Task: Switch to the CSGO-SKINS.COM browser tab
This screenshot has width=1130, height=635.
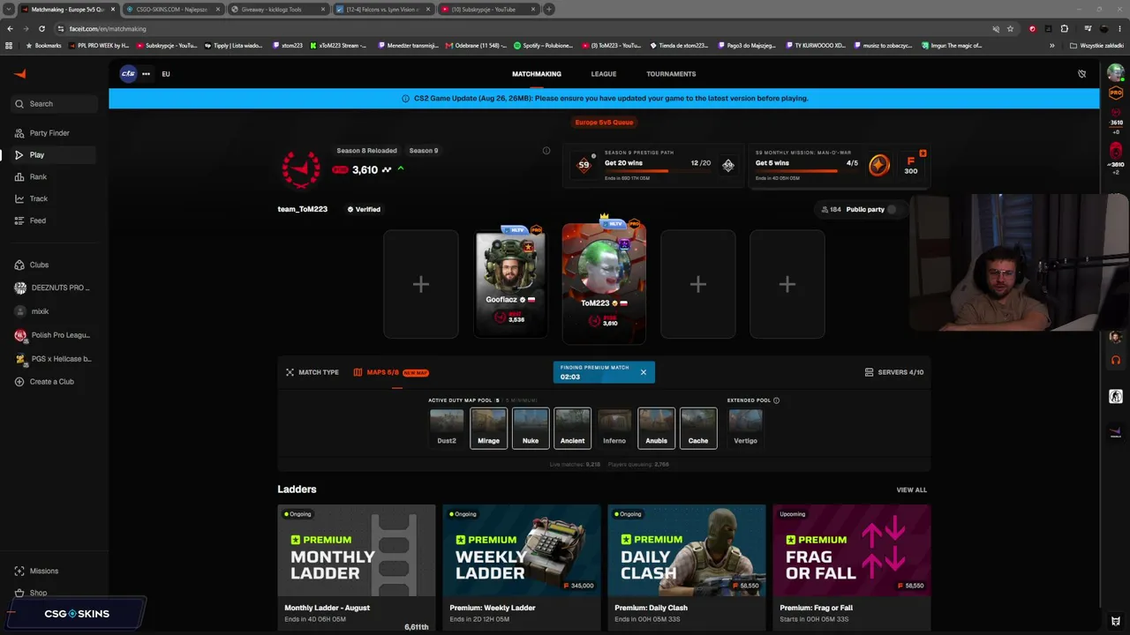Action: [172, 10]
